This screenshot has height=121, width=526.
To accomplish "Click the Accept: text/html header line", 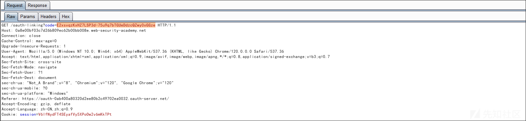I will click(x=166, y=57).
